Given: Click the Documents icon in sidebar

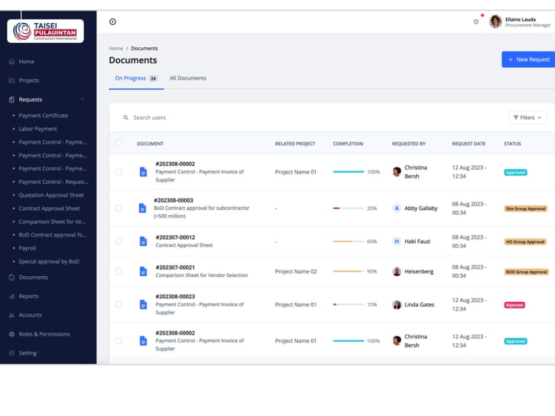Looking at the screenshot, I should coord(12,277).
